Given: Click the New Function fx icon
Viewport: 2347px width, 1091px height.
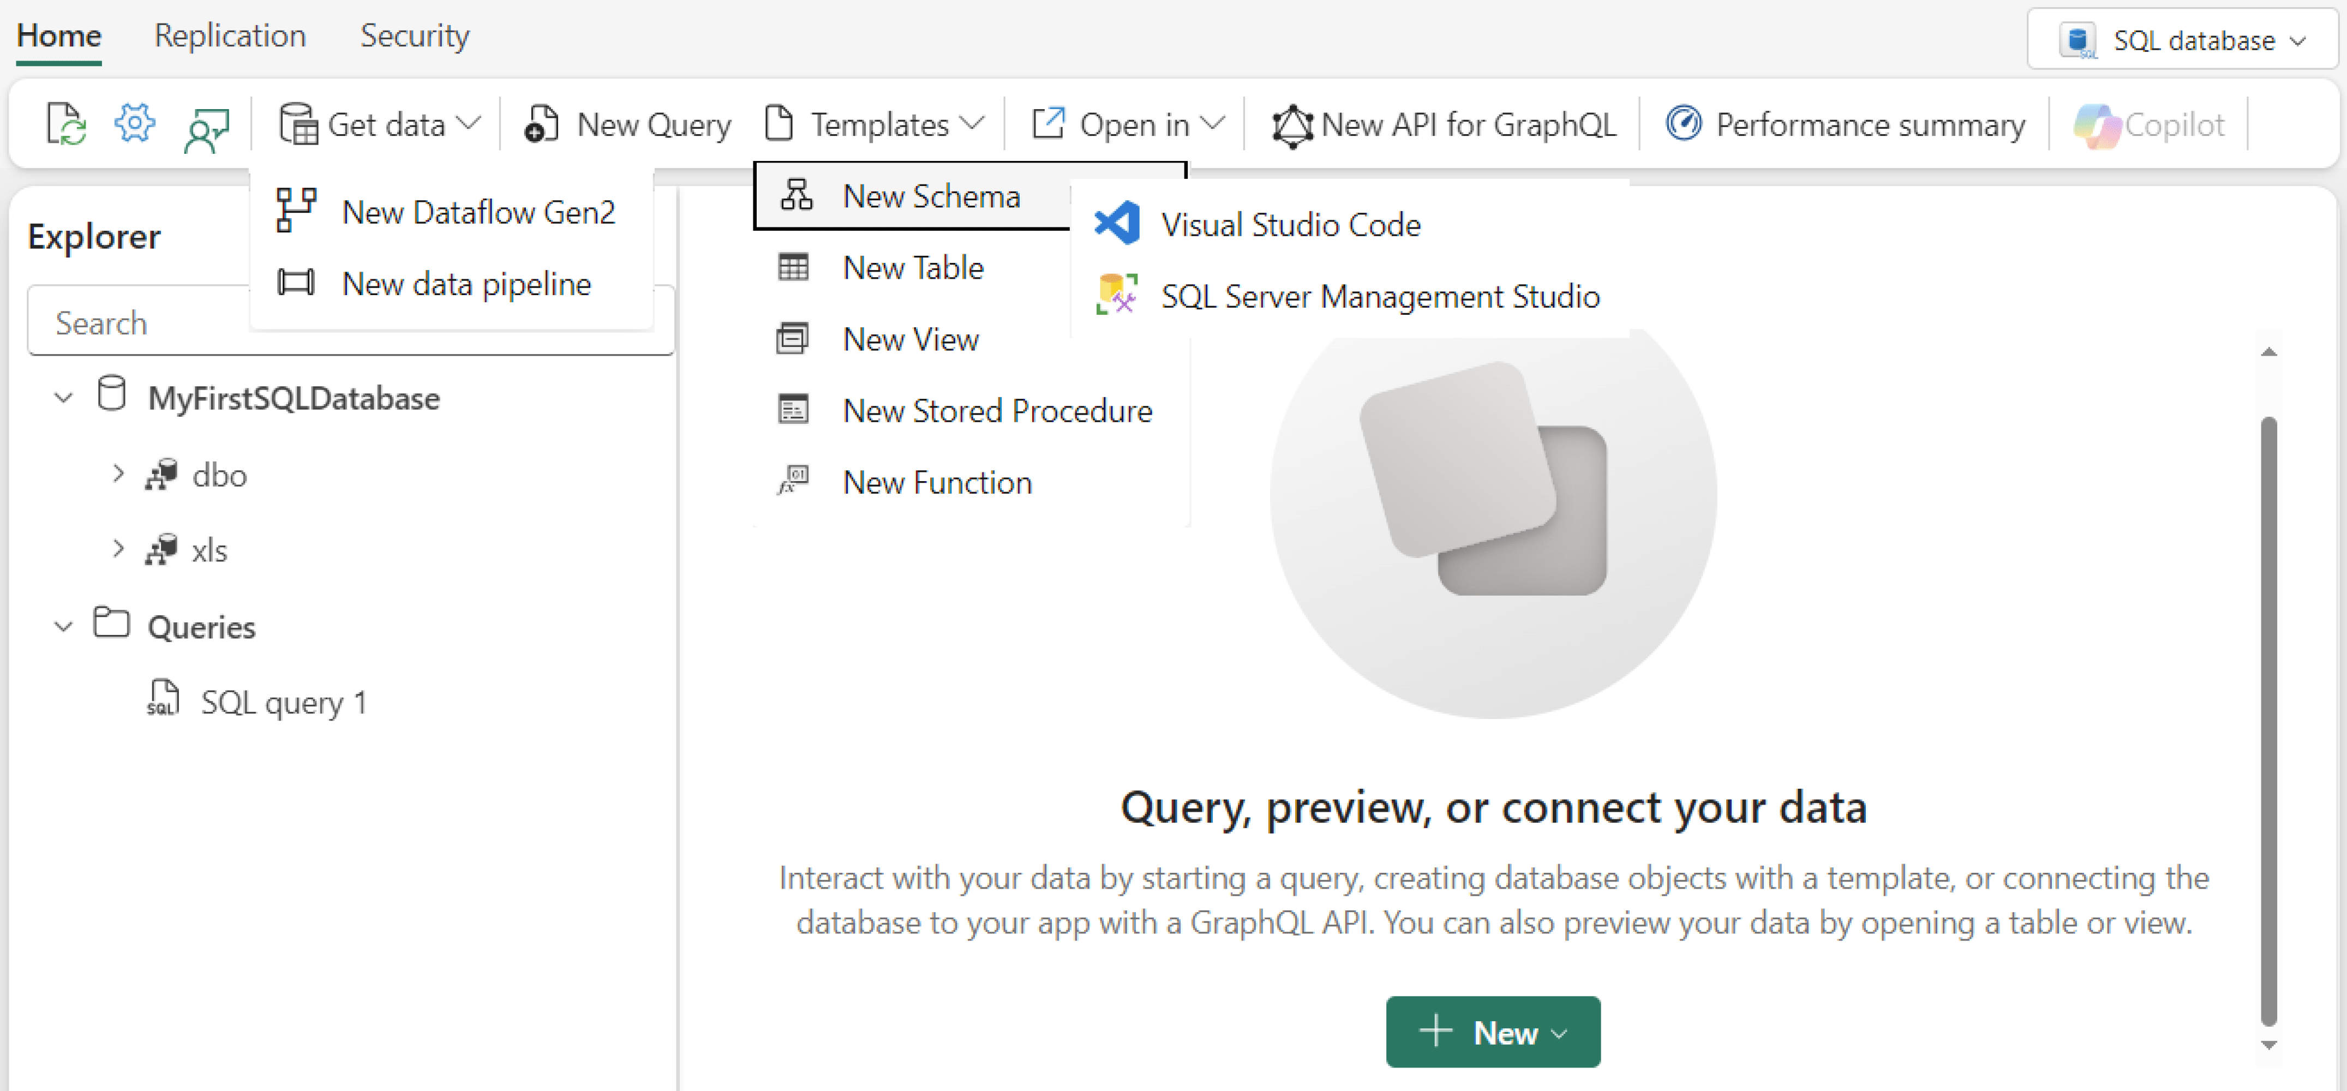Looking at the screenshot, I should tap(794, 480).
